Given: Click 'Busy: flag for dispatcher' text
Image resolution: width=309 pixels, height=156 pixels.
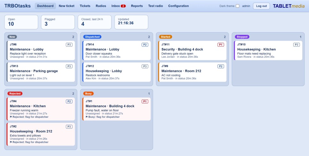Looking at the screenshot, I should coord(104,117).
